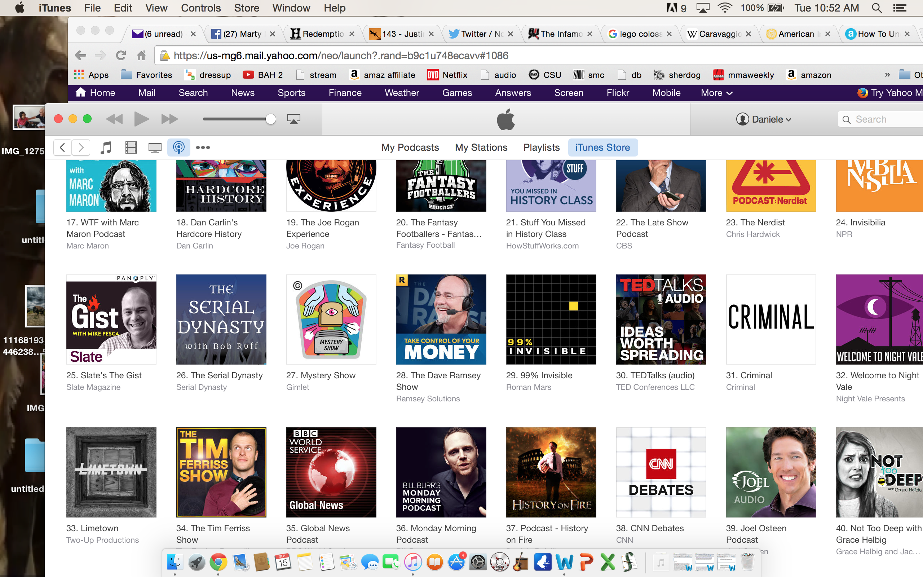Open Mystery Show podcast artwork
Image resolution: width=923 pixels, height=577 pixels.
(x=331, y=320)
